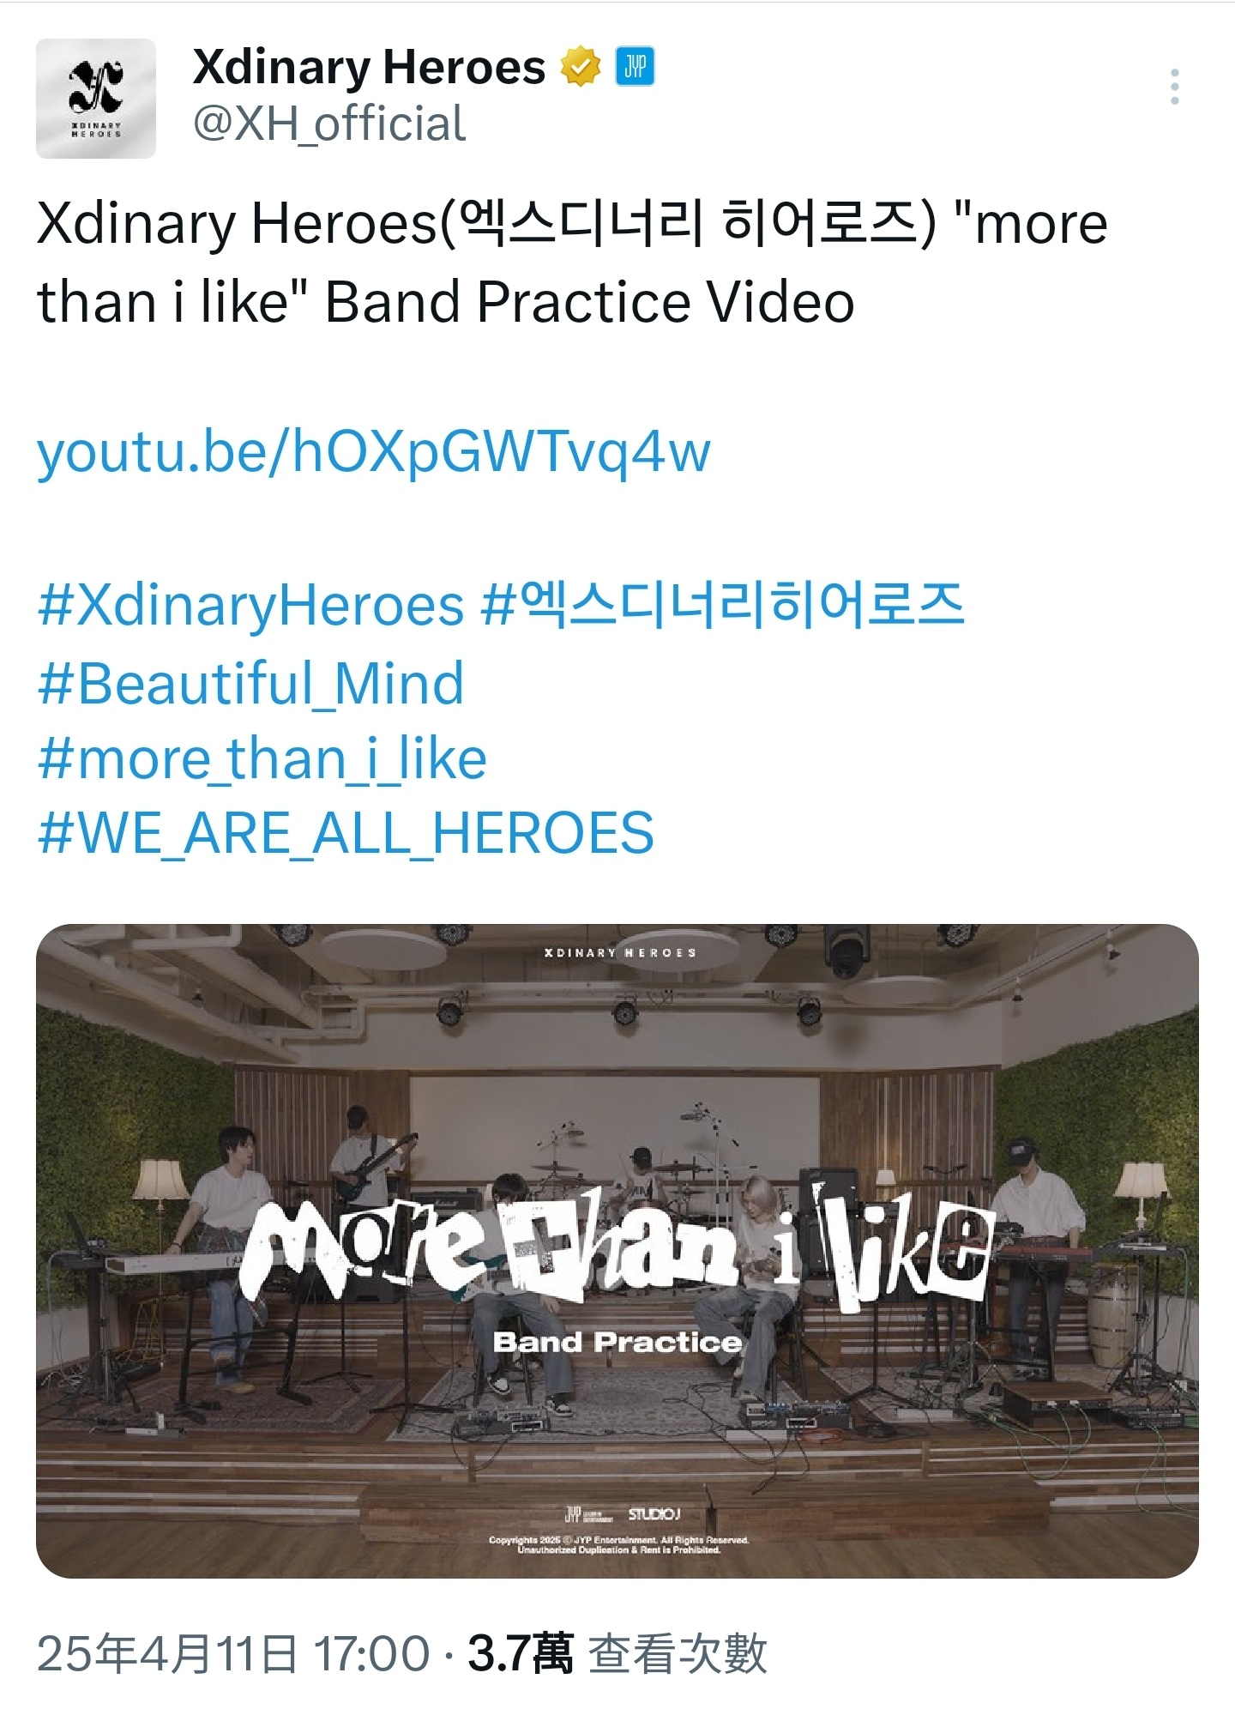Image resolution: width=1235 pixels, height=1715 pixels.
Task: Click the JYP STUDIO J logo in thumbnail
Action: click(623, 1514)
